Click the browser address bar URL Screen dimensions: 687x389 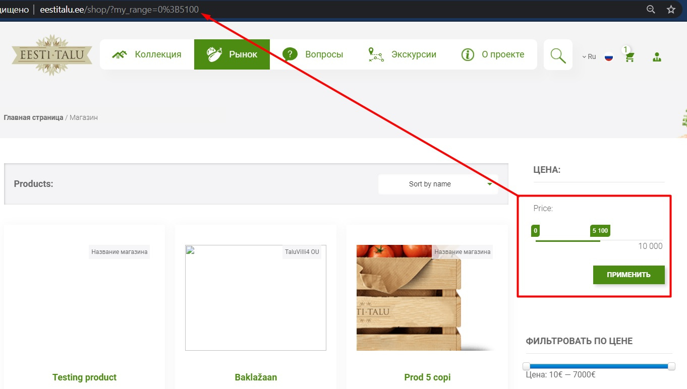click(x=120, y=10)
